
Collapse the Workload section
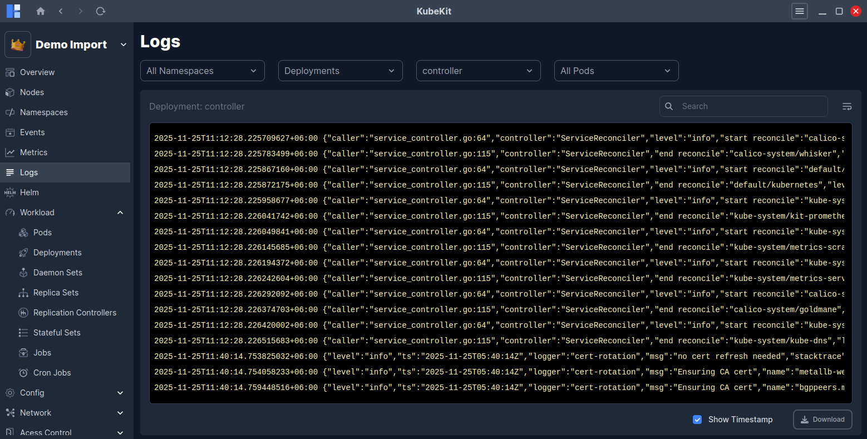[x=120, y=213]
